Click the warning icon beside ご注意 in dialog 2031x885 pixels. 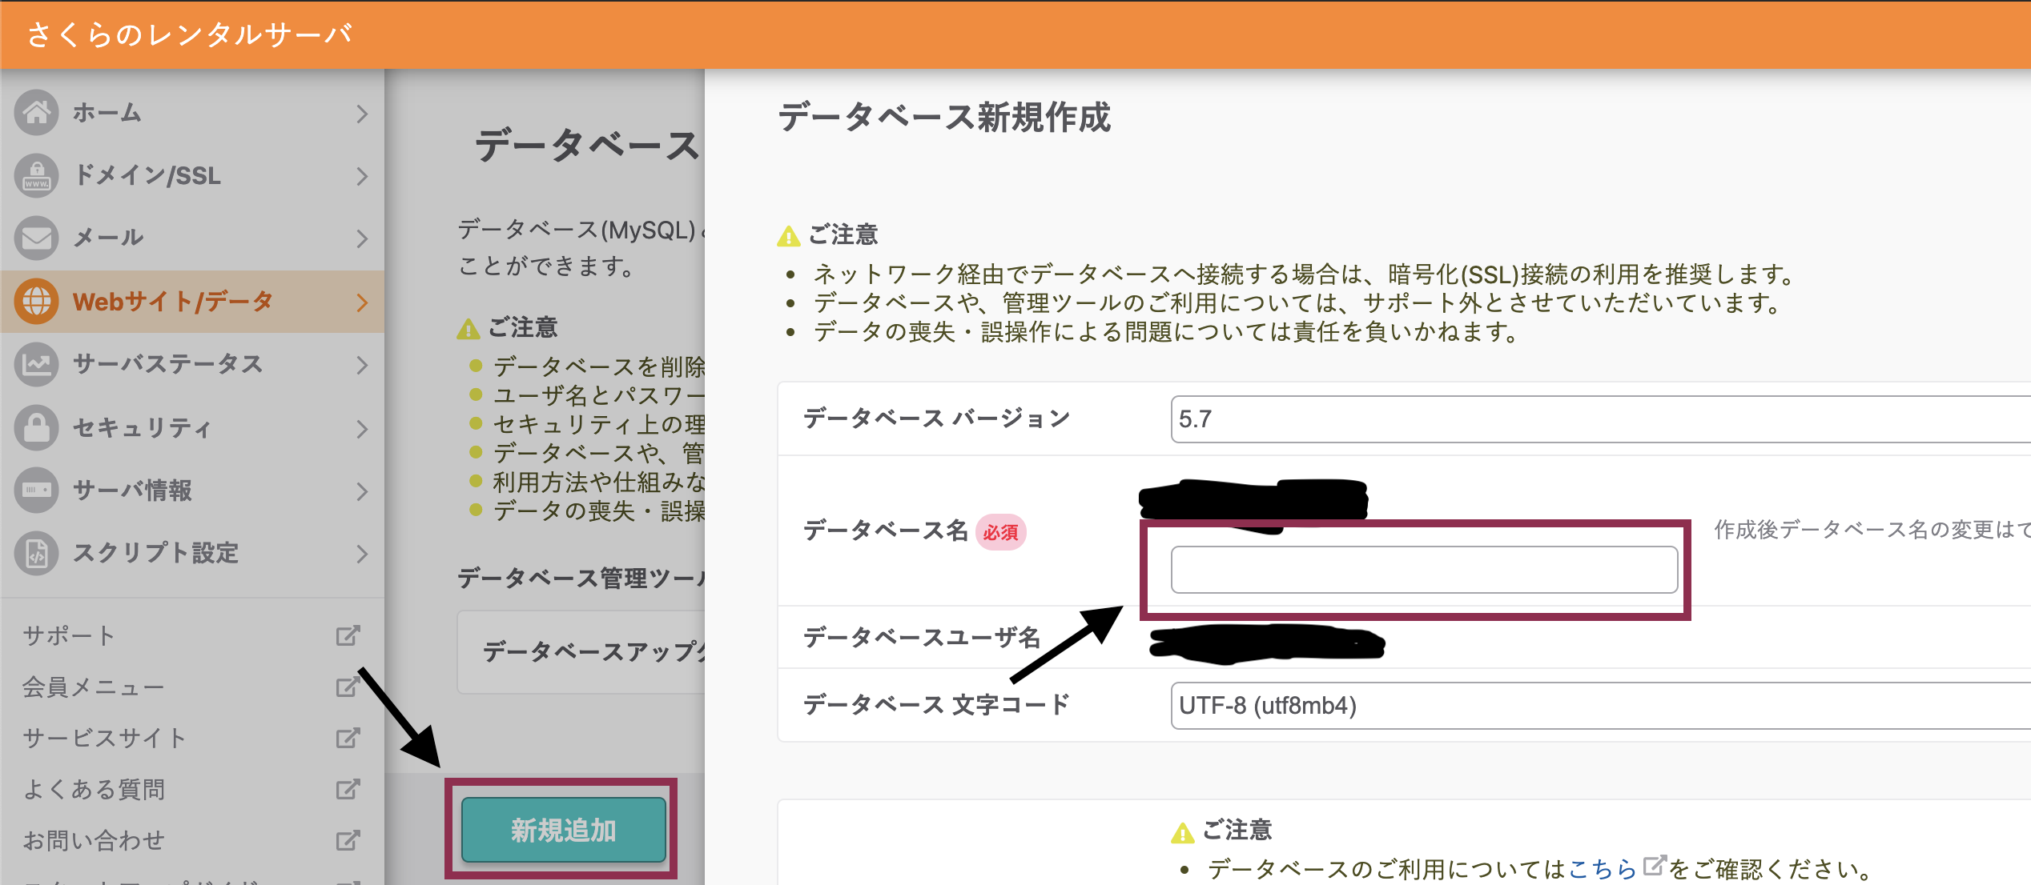789,236
